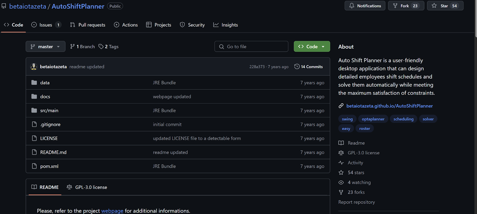Click the .gitignore file icon
Viewport: 477px width, 214px height.
point(34,124)
